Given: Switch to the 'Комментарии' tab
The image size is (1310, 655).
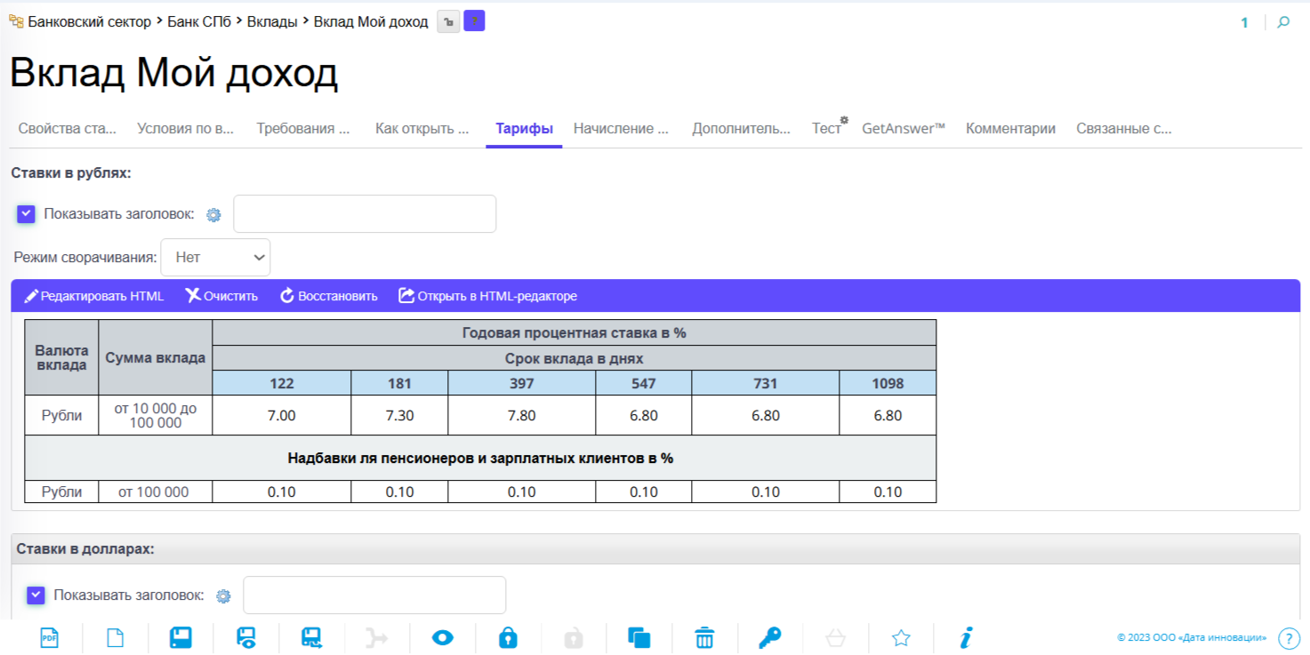Looking at the screenshot, I should tap(1010, 129).
